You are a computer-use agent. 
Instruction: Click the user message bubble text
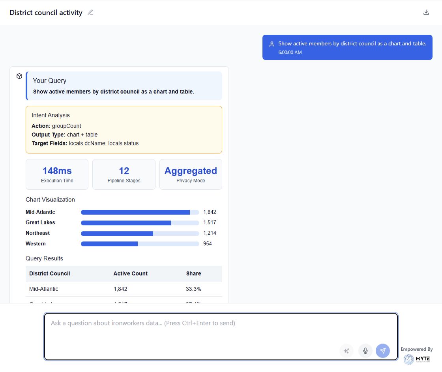(x=352, y=44)
